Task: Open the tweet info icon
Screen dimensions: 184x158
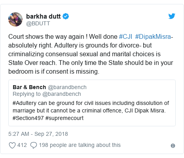Action: (x=173, y=146)
